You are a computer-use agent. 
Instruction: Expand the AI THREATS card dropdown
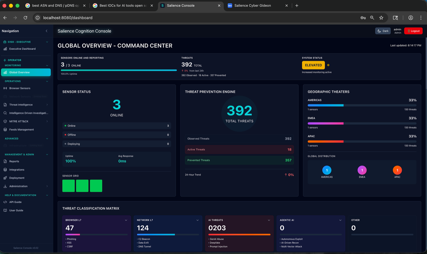[269, 220]
